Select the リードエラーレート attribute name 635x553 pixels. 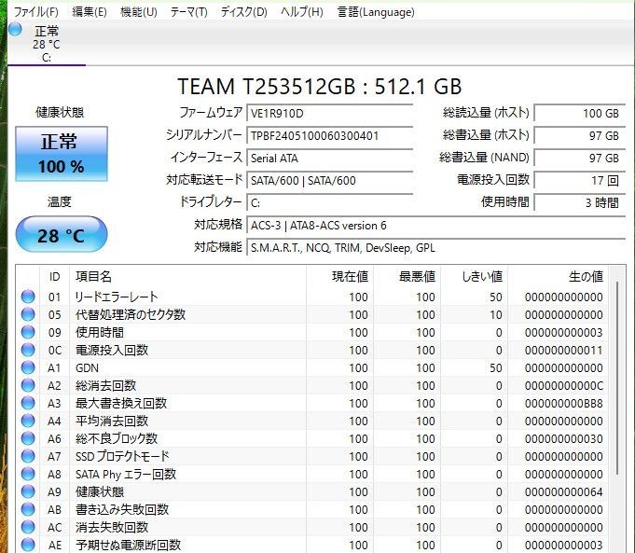click(117, 297)
